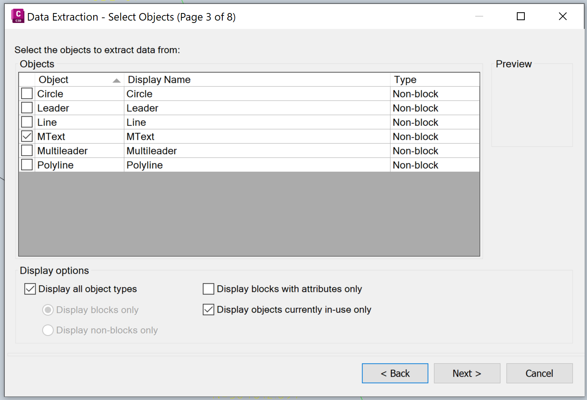Click Next to proceed to page 4
This screenshot has height=400, width=587.
467,373
